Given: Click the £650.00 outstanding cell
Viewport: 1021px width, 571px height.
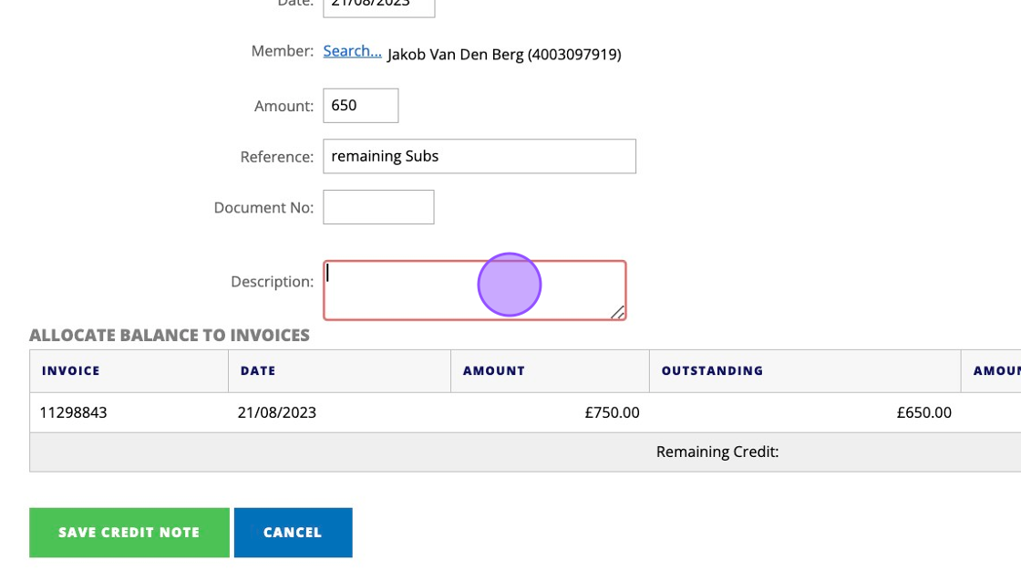Looking at the screenshot, I should click(x=923, y=412).
